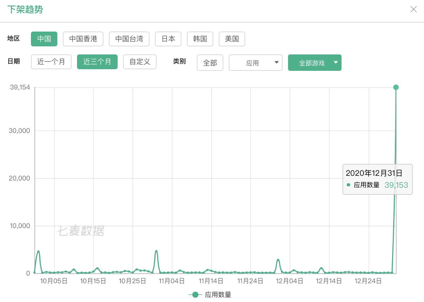The image size is (424, 302).
Task: Choose 日本 as the region
Action: click(x=168, y=39)
